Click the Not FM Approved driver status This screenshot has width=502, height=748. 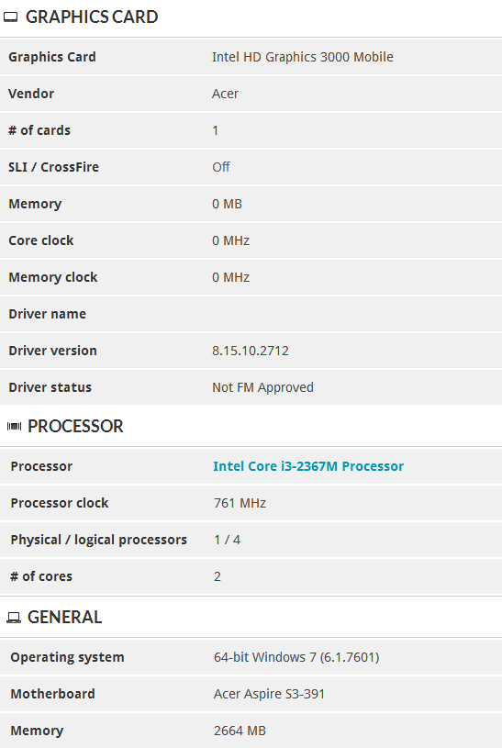pos(262,387)
